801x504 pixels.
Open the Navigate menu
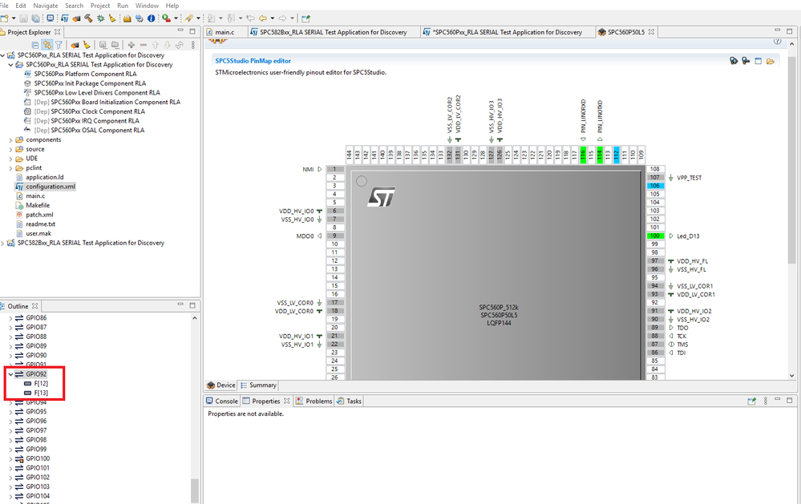[46, 6]
